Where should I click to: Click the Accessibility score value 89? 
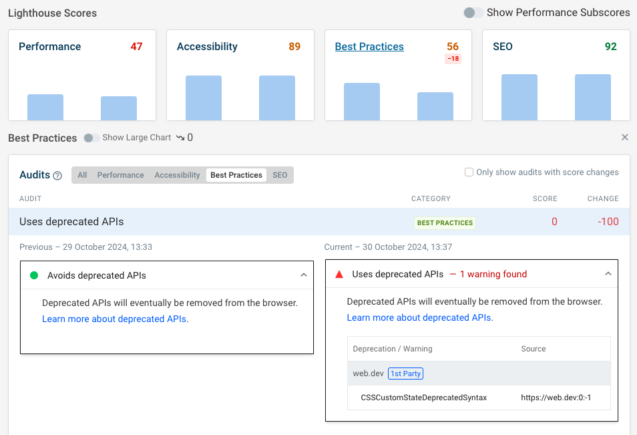click(x=294, y=47)
